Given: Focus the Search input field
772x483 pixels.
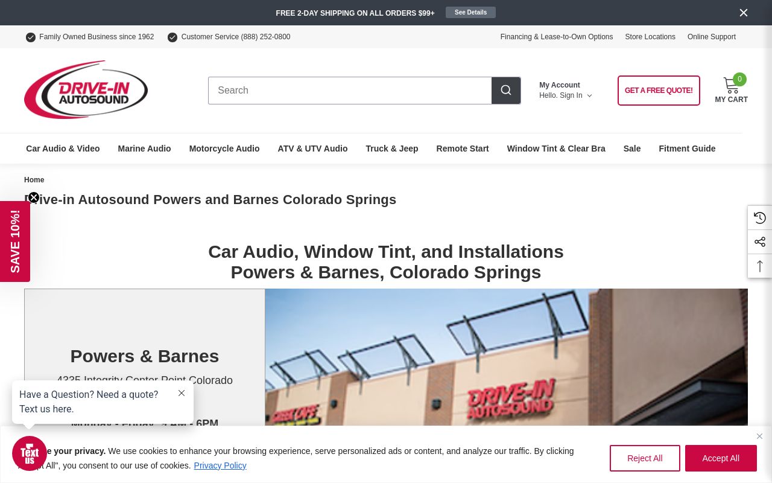Looking at the screenshot, I should [x=350, y=91].
